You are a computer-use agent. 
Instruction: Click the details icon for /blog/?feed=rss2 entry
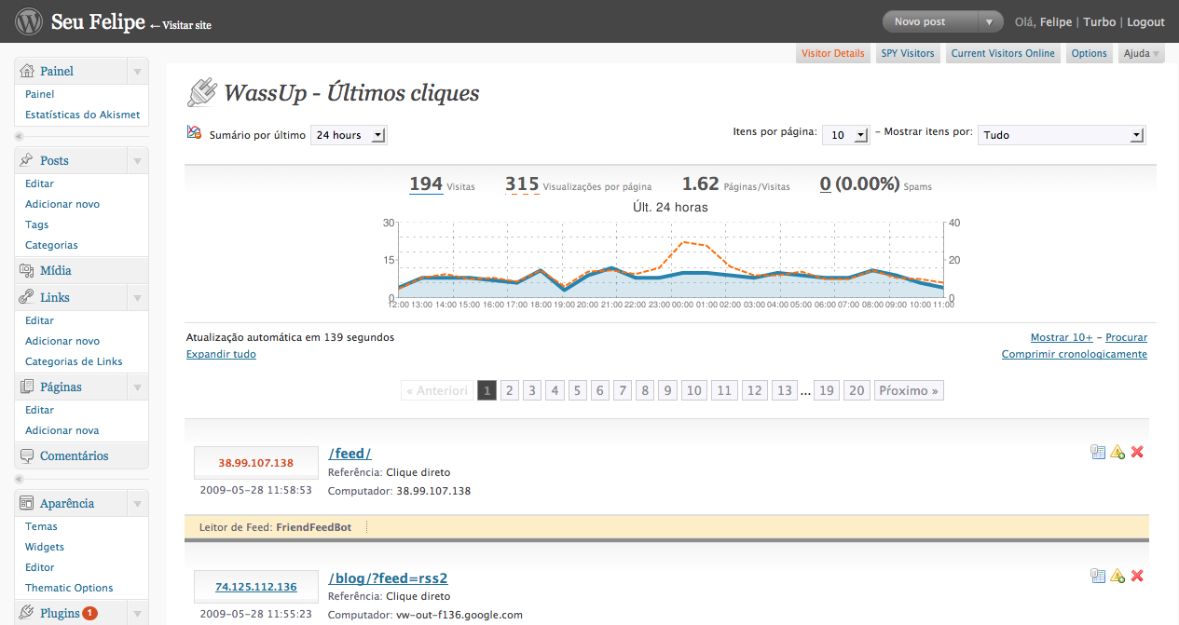(x=1098, y=576)
